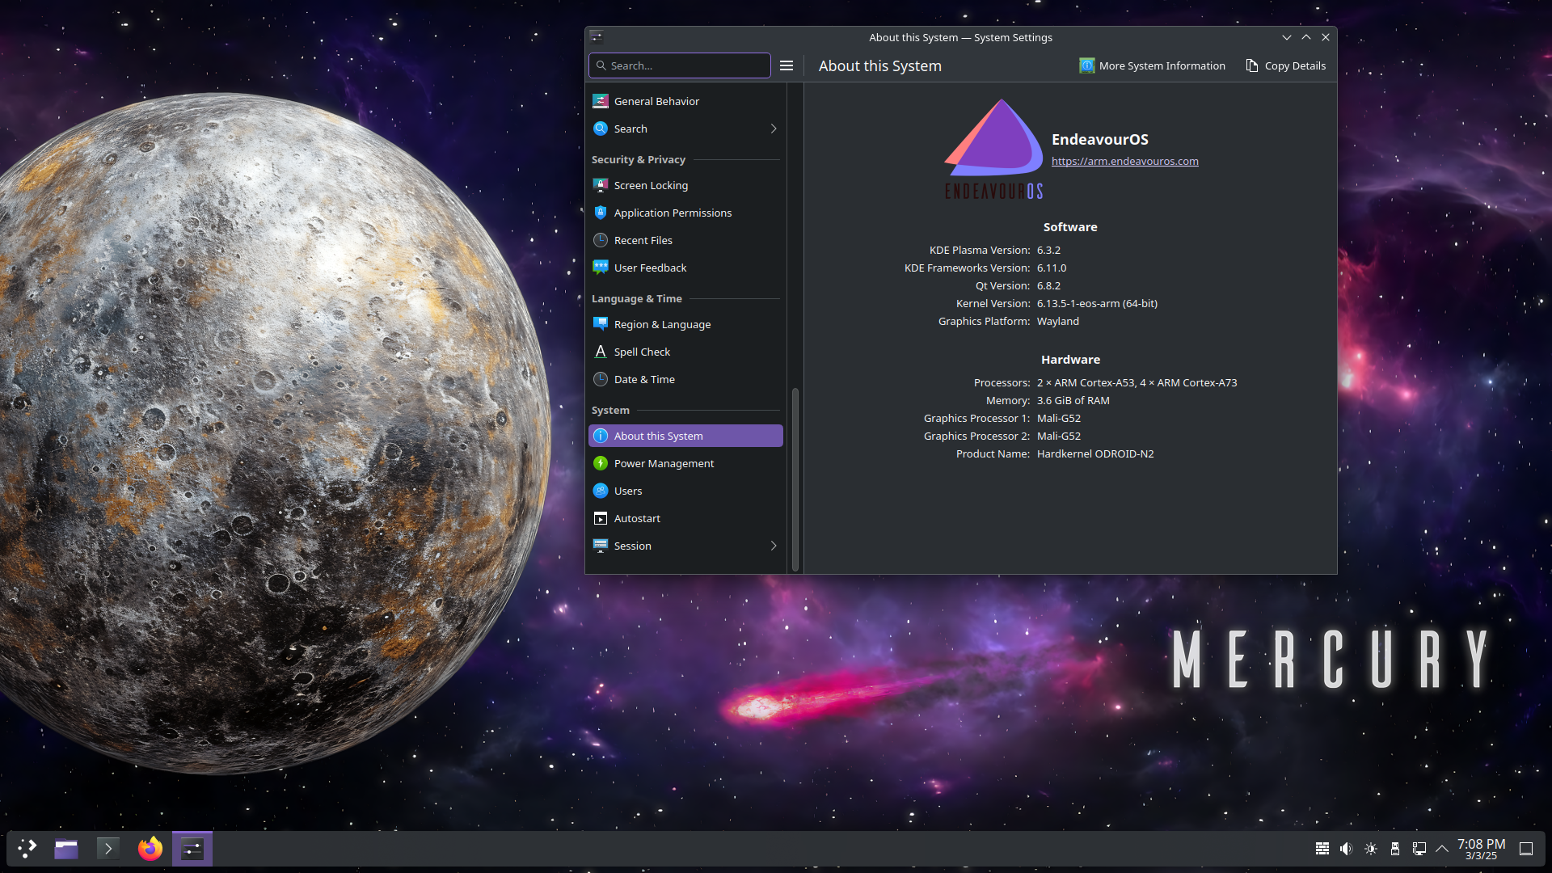Expand the Session settings submenu

tap(774, 546)
